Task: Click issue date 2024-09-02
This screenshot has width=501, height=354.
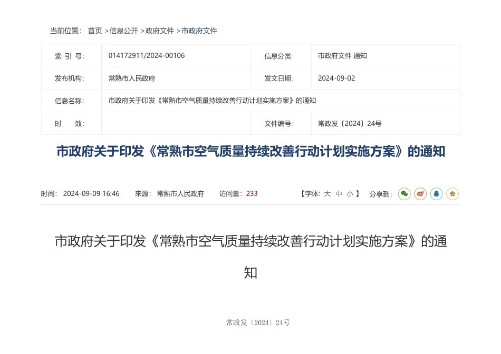Action: point(336,78)
